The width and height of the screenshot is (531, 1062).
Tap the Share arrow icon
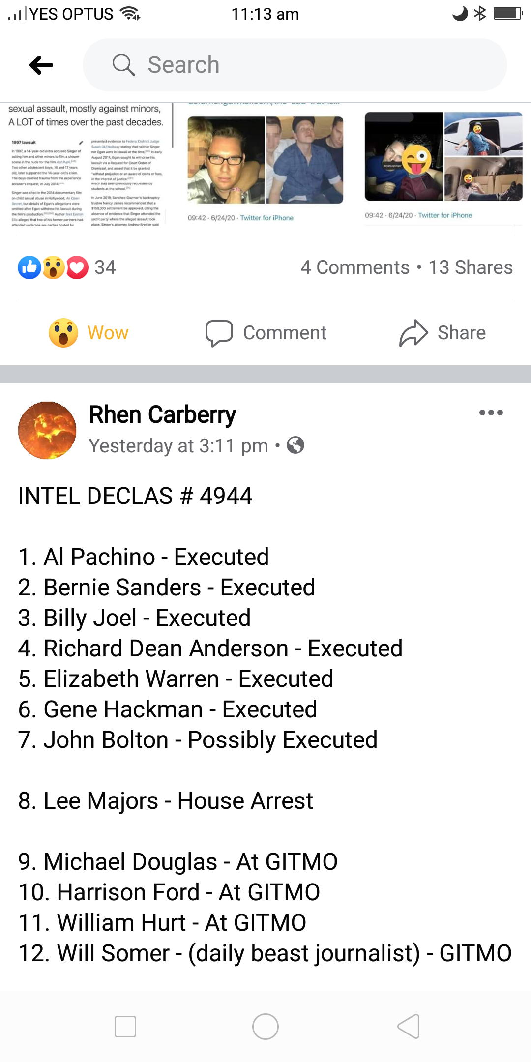pos(413,333)
